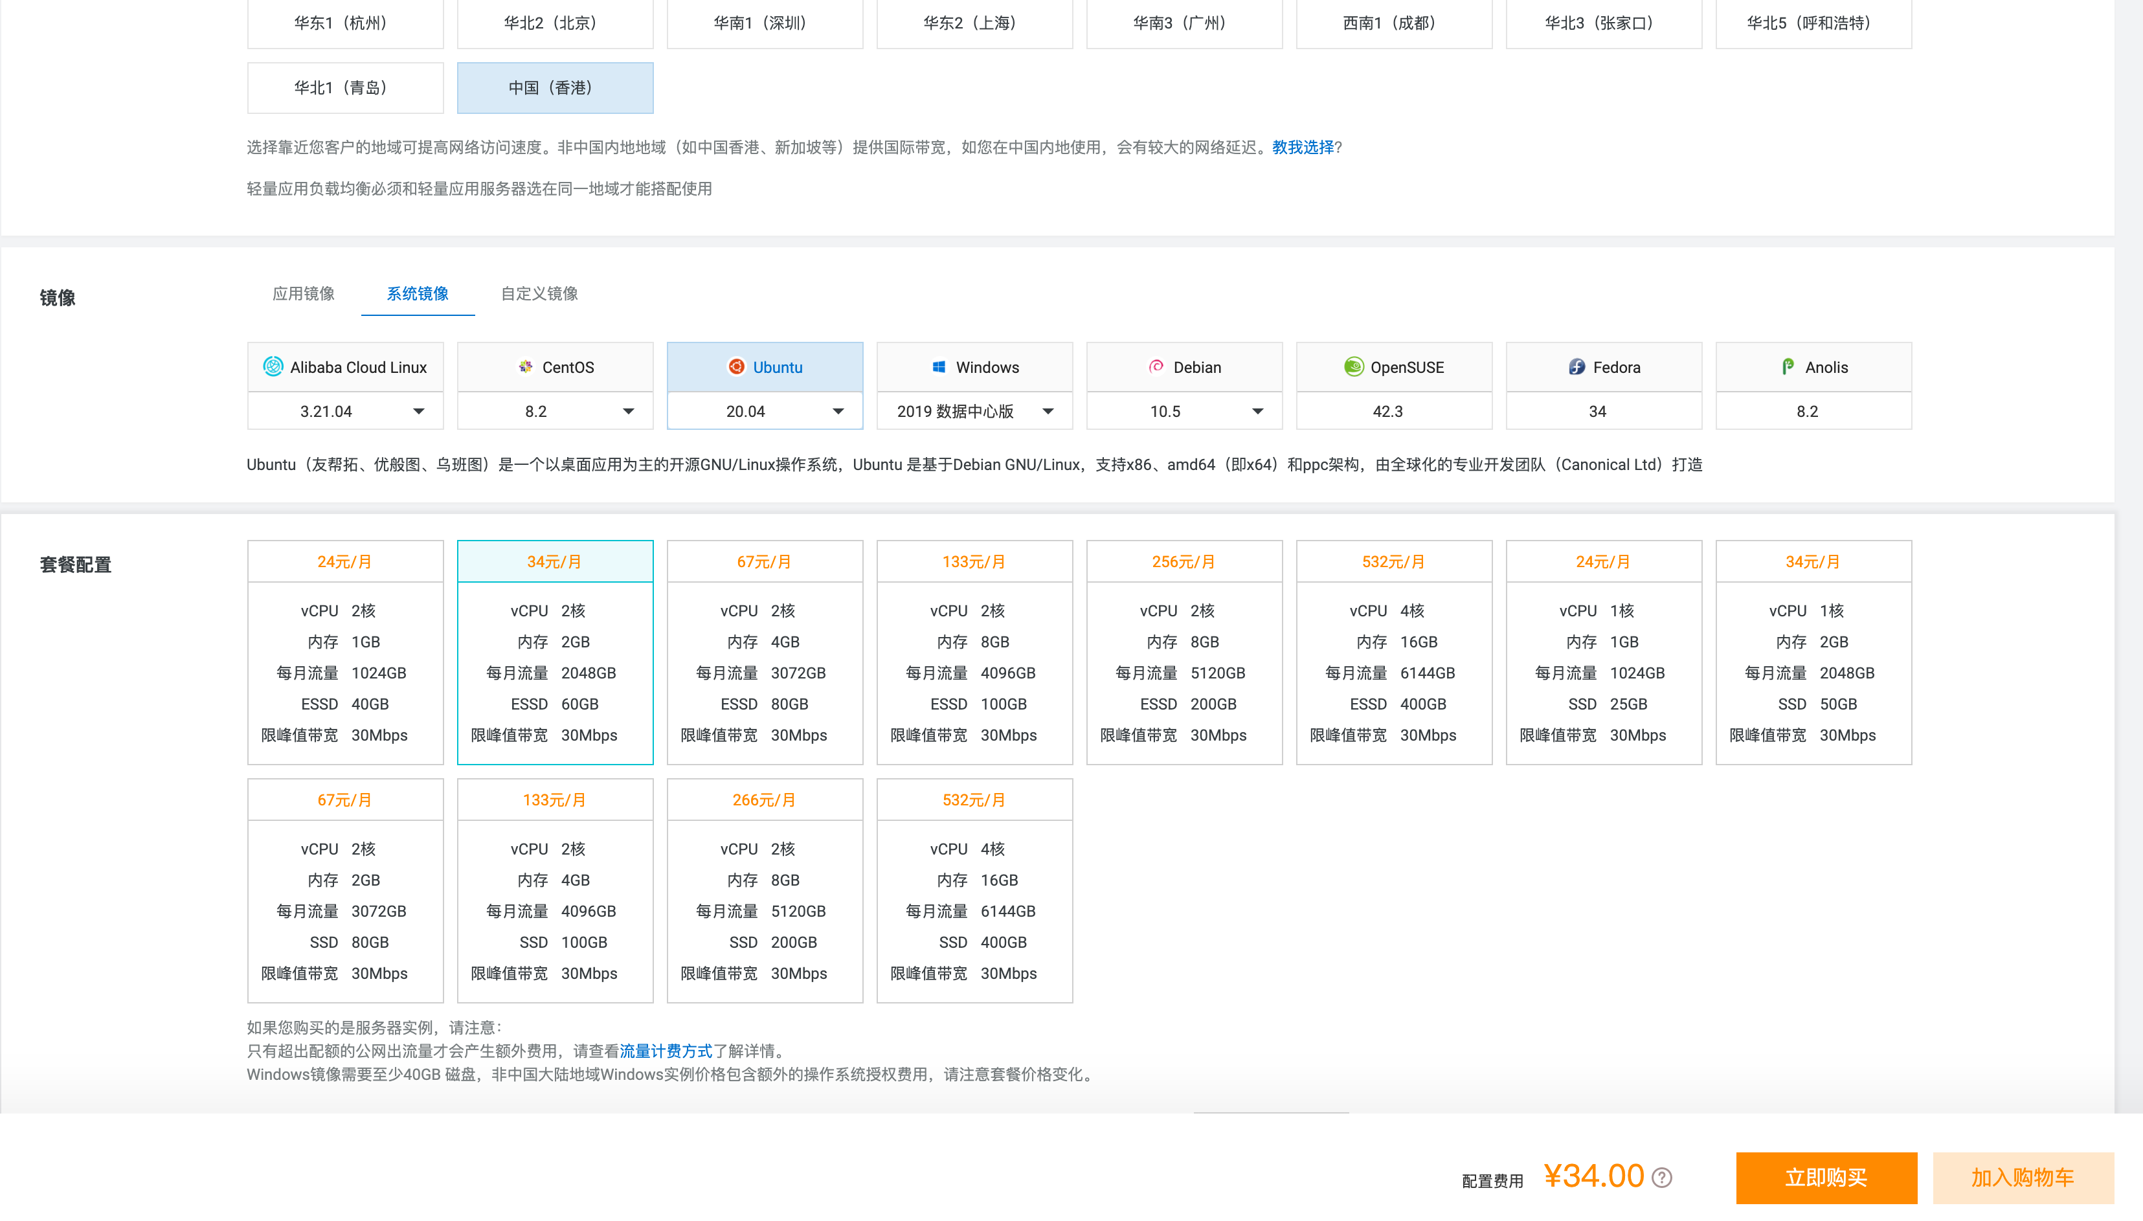Choose the 133元/月 ESSD 100GB plan
The width and height of the screenshot is (2143, 1221).
click(x=974, y=653)
